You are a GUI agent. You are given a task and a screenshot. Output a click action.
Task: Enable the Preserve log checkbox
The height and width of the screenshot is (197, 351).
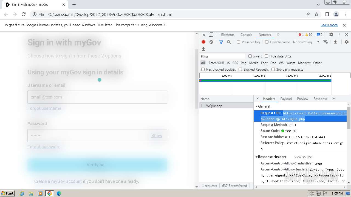(239, 42)
